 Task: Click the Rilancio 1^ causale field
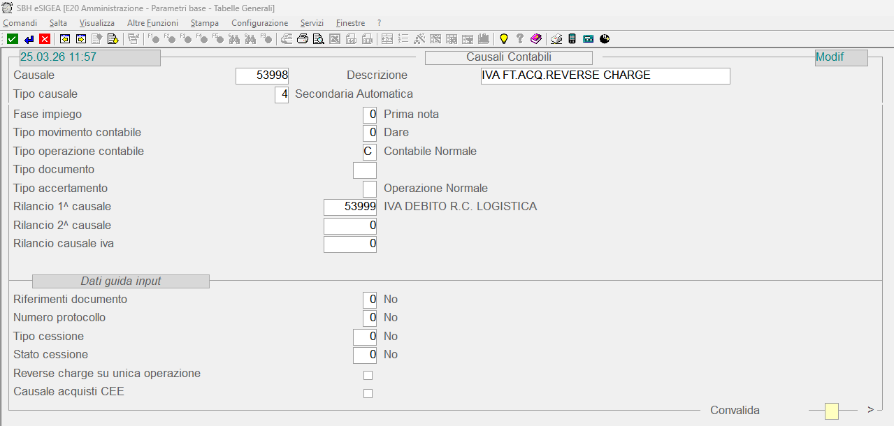(x=350, y=207)
